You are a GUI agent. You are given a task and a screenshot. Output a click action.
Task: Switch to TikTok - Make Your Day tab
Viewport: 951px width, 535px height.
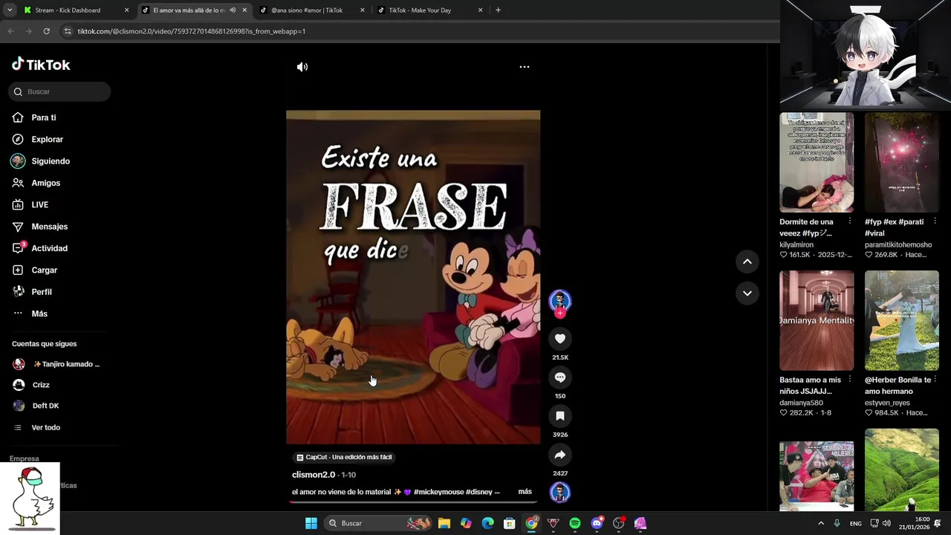tap(430, 10)
